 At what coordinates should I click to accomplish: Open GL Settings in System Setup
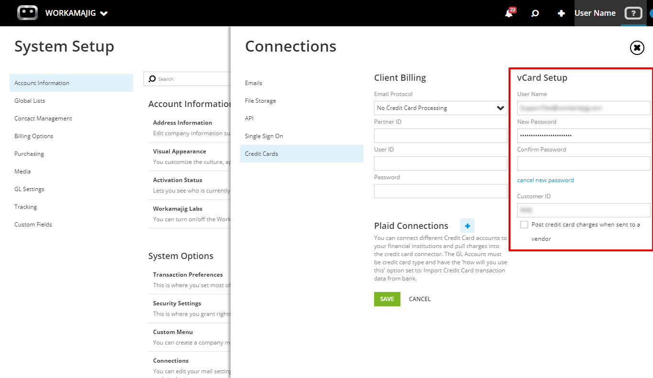click(71, 189)
